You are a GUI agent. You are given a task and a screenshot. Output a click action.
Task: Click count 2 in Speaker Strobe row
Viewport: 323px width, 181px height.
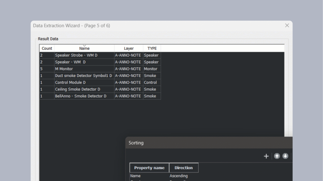[47, 55]
